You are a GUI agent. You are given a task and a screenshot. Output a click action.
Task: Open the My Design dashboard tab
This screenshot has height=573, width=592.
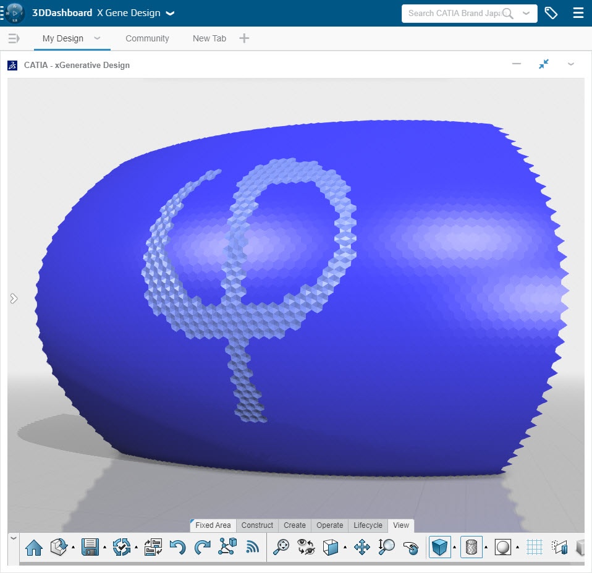pos(62,38)
